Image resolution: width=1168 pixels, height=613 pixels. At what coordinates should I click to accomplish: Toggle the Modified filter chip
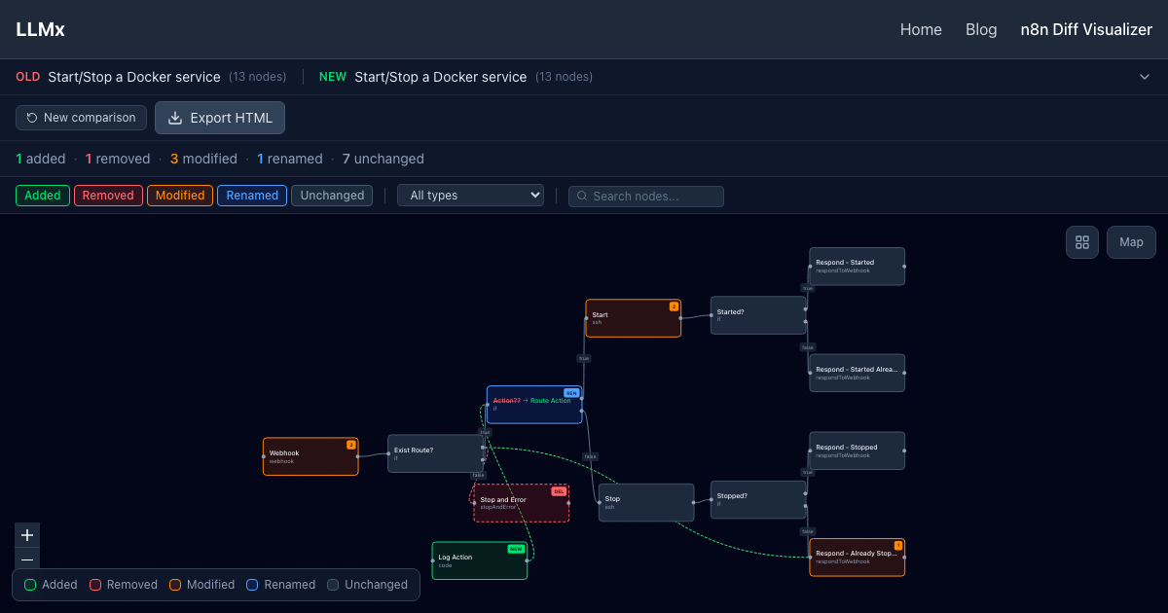click(180, 196)
